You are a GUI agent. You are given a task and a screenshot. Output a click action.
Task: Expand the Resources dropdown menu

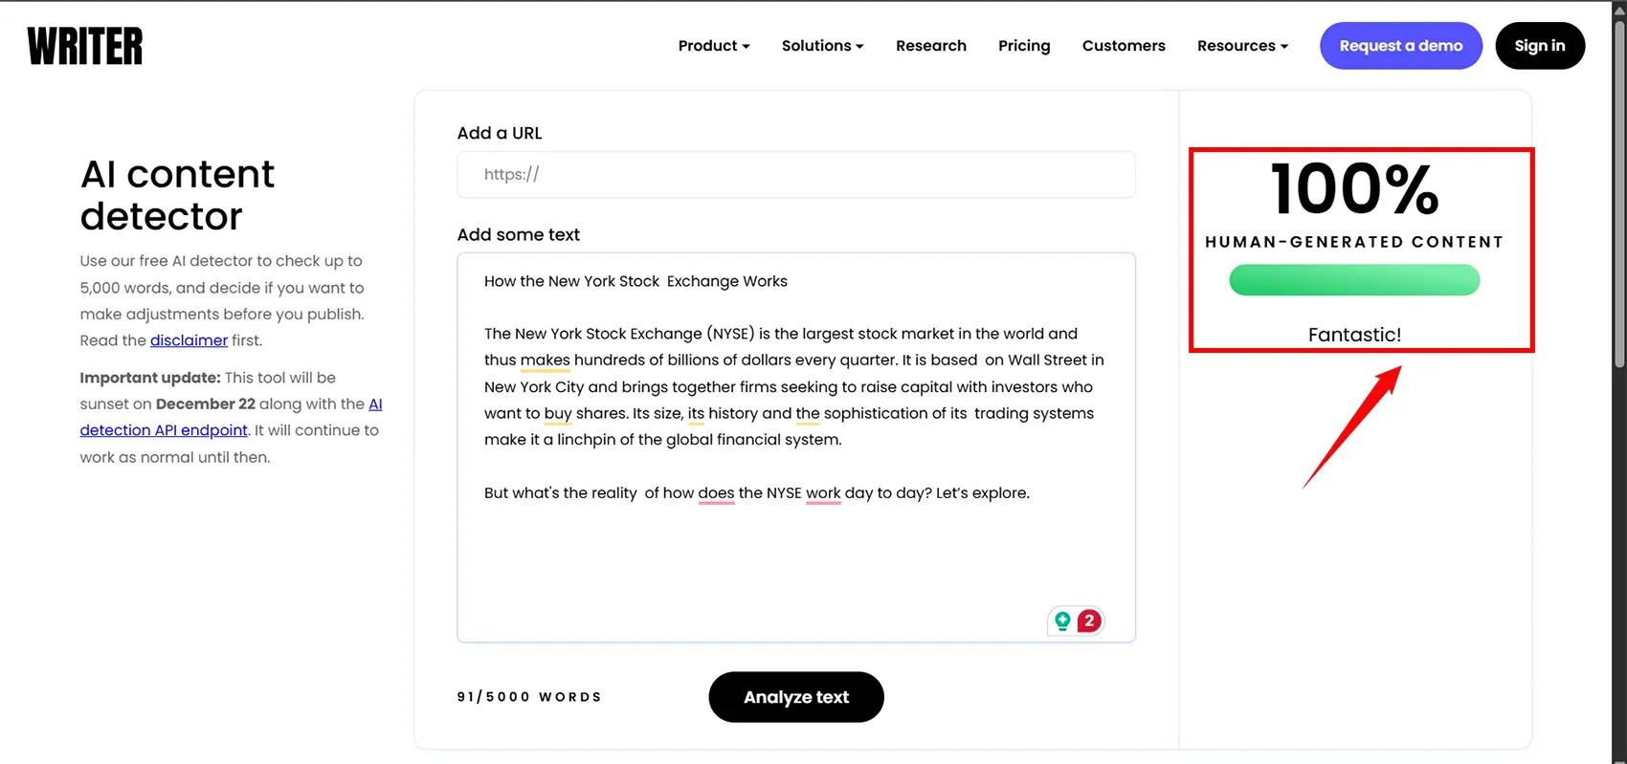(1241, 46)
